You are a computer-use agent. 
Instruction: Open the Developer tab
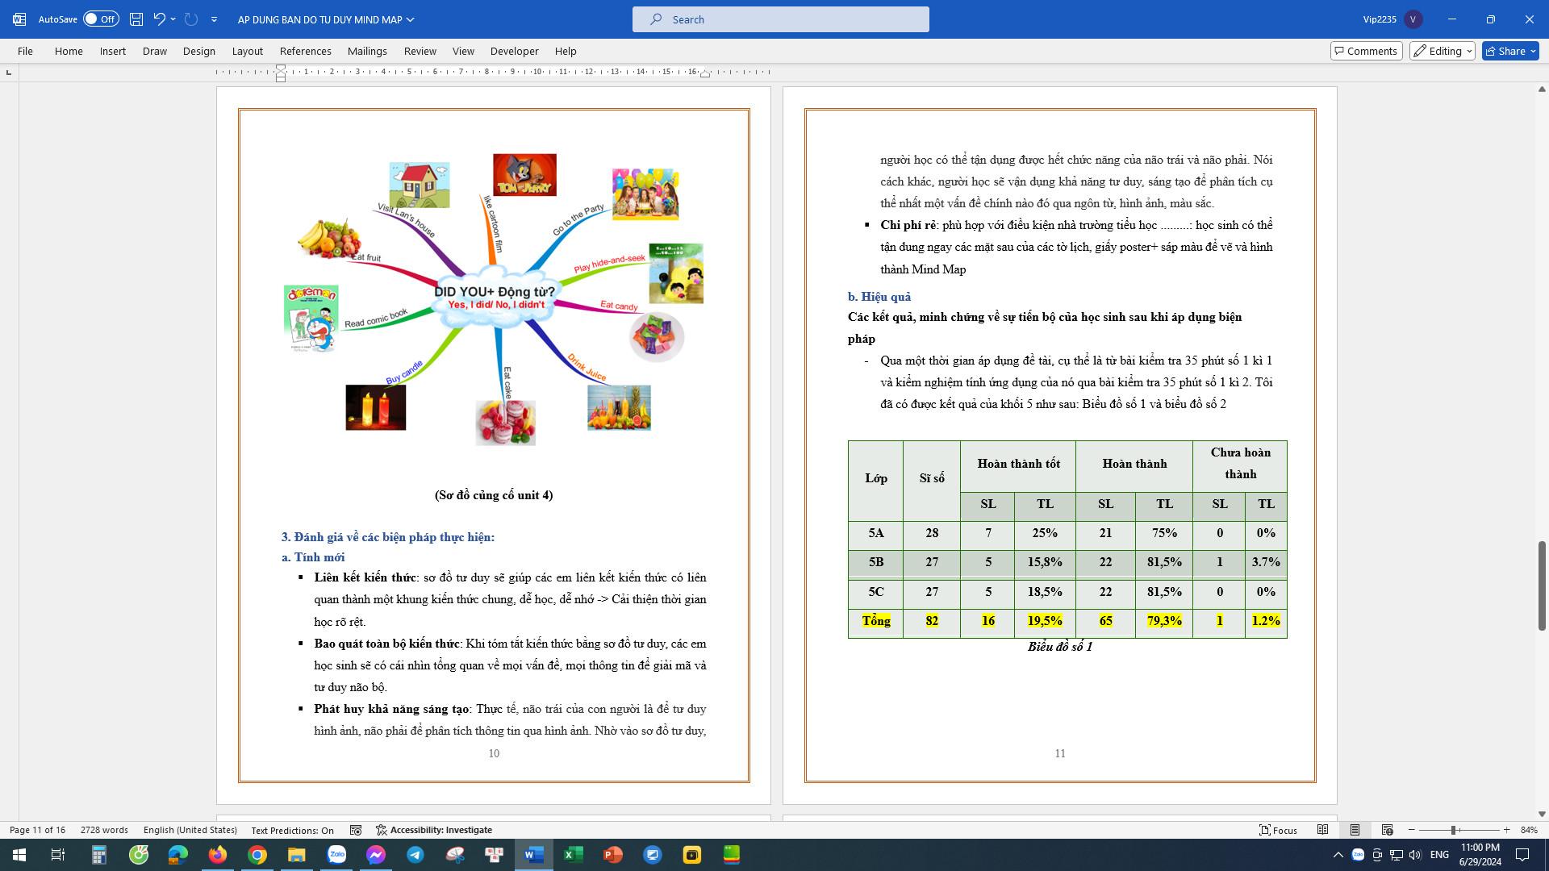[x=514, y=51]
